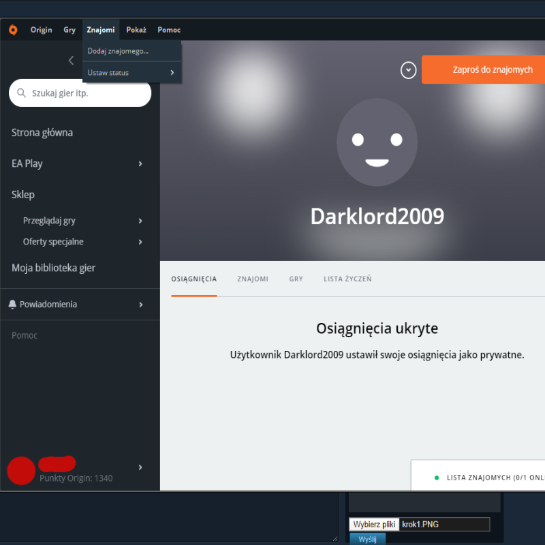Open the Gry menu
545x545 pixels.
(x=69, y=30)
